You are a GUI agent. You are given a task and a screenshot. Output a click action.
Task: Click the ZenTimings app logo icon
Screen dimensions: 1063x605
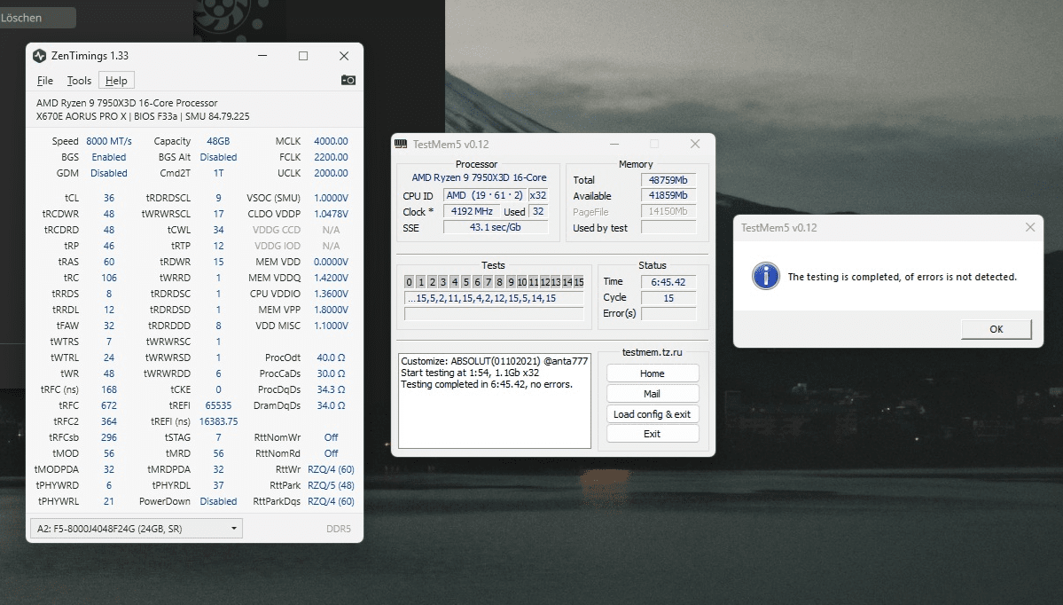39,56
